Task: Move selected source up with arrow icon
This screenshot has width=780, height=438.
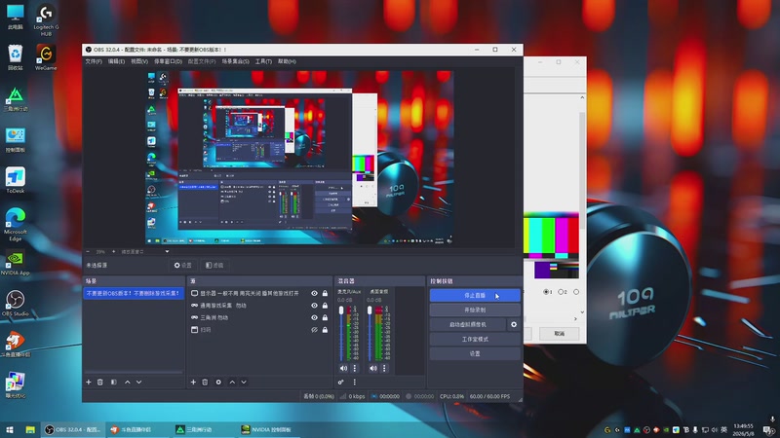Action: pos(232,382)
